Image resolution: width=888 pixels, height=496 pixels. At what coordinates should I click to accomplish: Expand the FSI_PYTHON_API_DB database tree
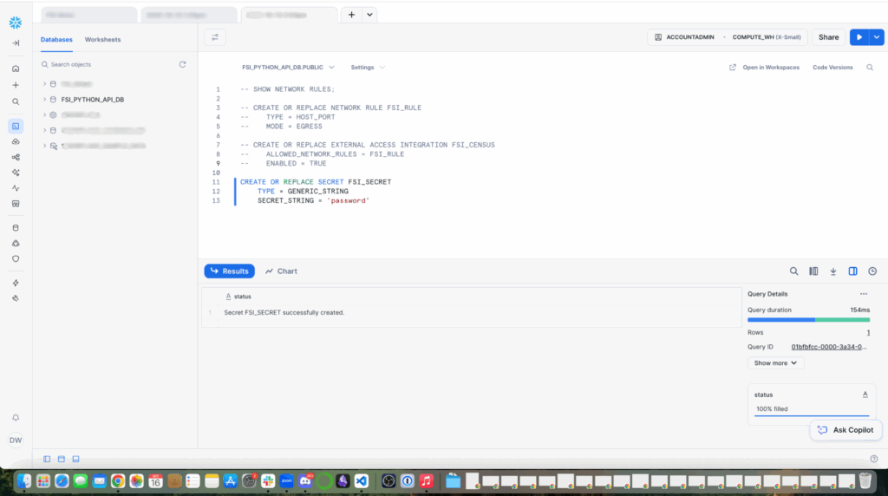[44, 100]
